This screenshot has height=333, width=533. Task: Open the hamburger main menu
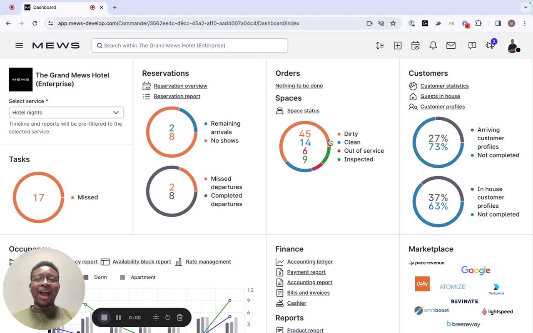coord(19,45)
